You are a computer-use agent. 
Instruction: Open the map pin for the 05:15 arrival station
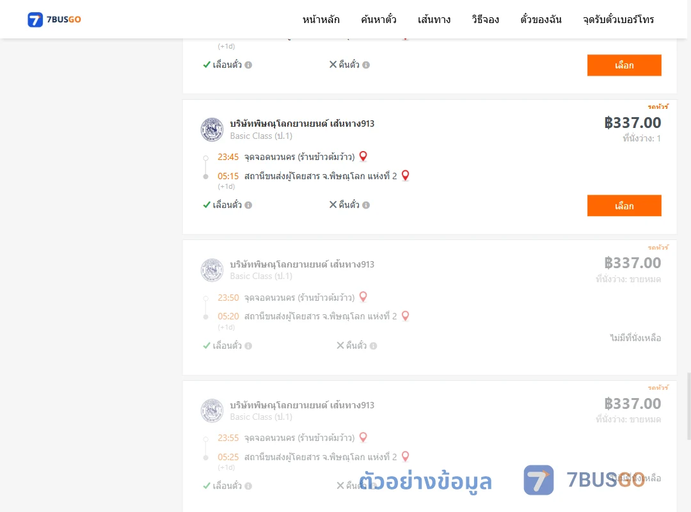[406, 175]
